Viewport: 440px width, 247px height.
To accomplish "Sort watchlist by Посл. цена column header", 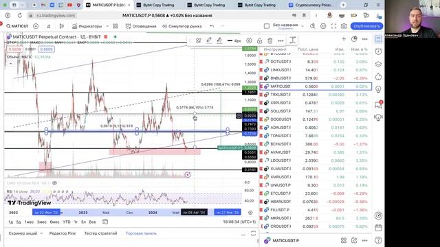I will click(x=307, y=49).
